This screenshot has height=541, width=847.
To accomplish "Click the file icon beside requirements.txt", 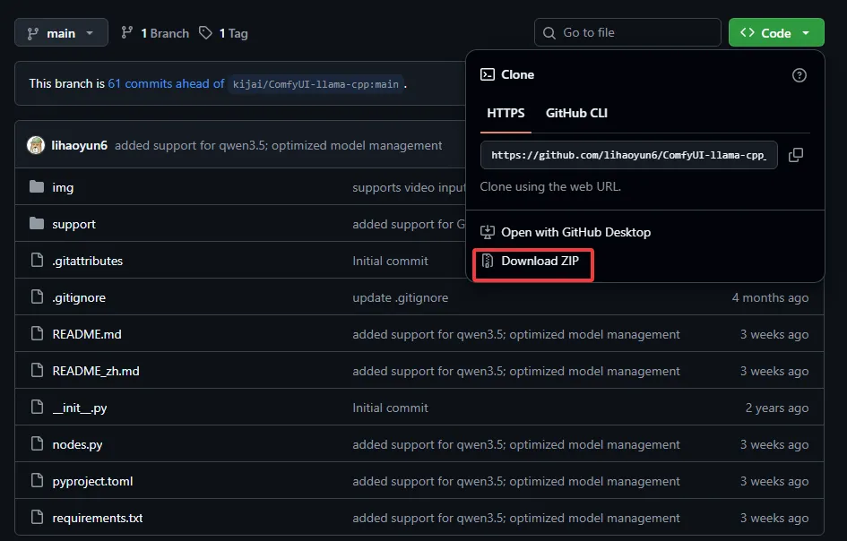I will tap(37, 517).
